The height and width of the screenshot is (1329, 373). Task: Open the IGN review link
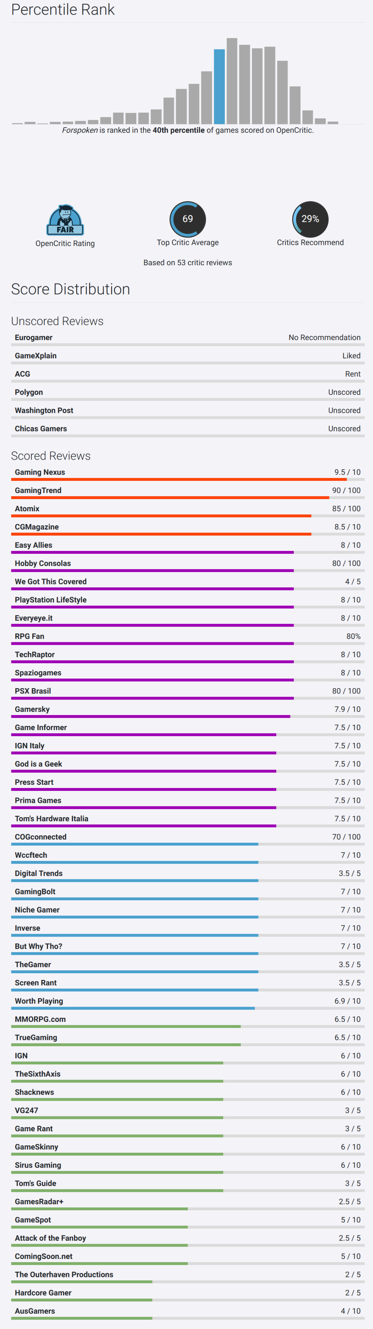(x=21, y=1056)
